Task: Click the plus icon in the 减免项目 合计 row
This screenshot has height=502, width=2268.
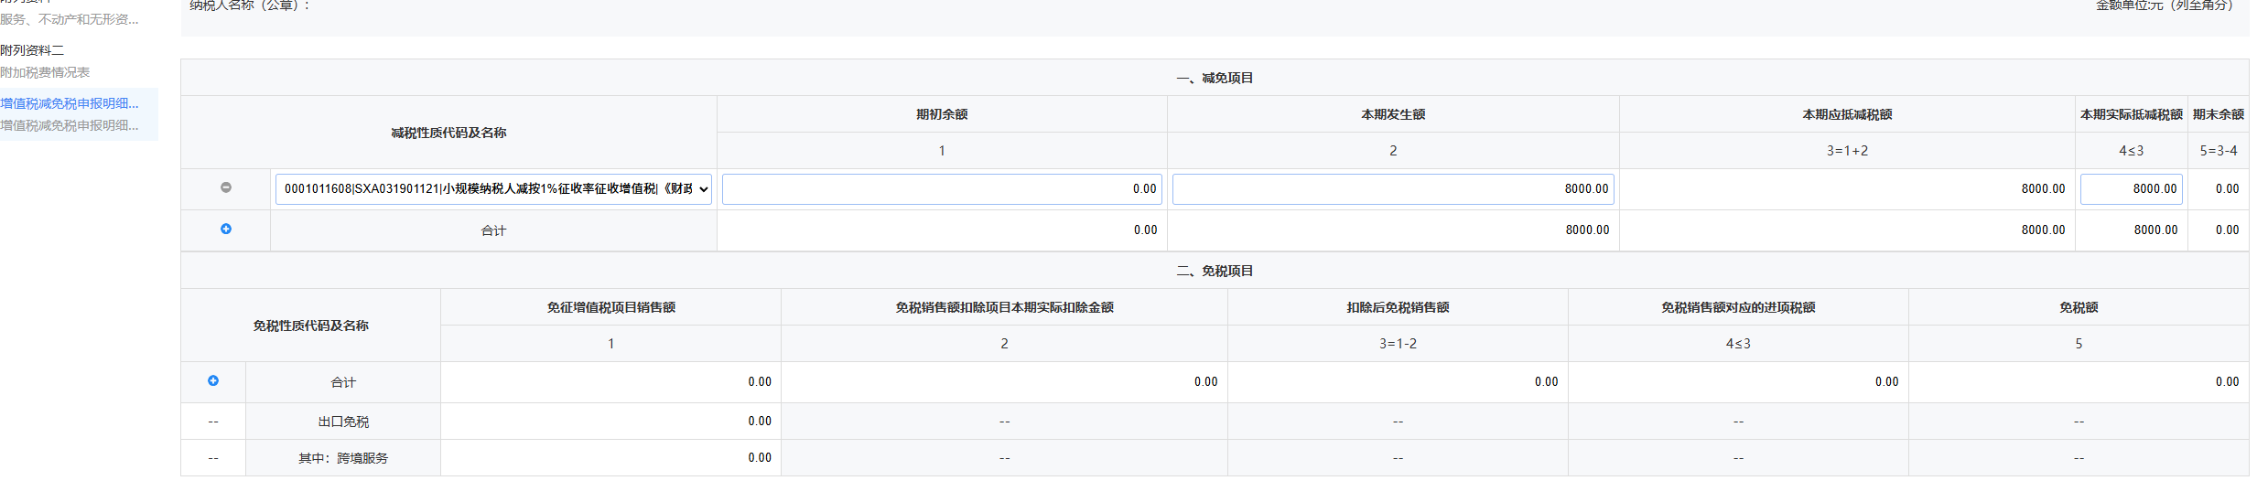Action: coord(226,229)
